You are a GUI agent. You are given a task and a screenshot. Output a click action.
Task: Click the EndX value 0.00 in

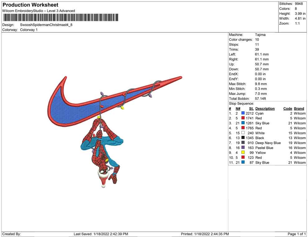260,74
